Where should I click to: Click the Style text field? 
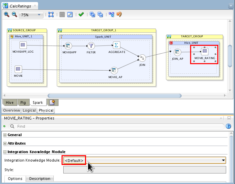pos(145,170)
